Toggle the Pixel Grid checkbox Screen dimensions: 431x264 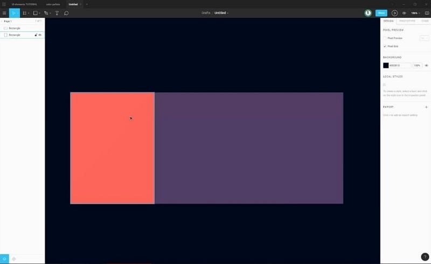tap(385, 46)
